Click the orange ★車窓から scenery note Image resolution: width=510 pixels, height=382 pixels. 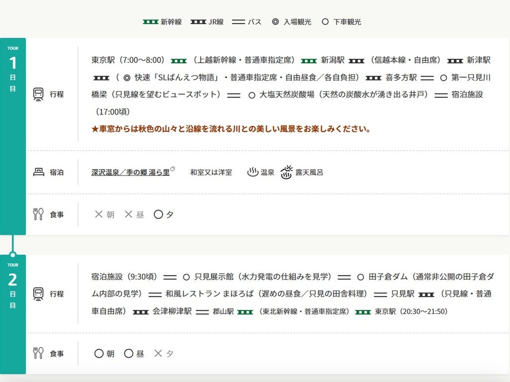(231, 129)
